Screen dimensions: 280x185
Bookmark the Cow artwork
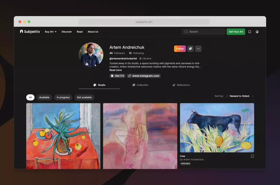point(252,156)
